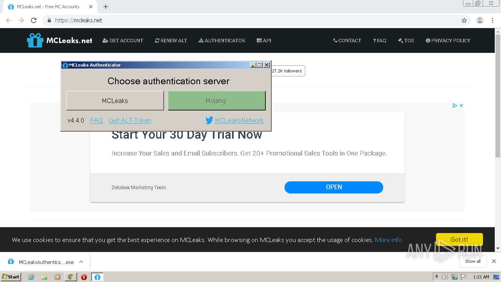501x282 pixels.
Task: Launch Internet Explorer from taskbar
Action: (31, 277)
